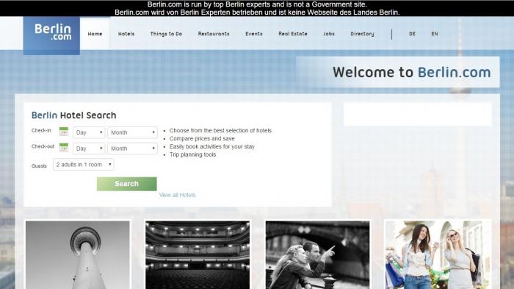Open the Check-out Month dropdown
The image size is (514, 289).
pos(132,149)
